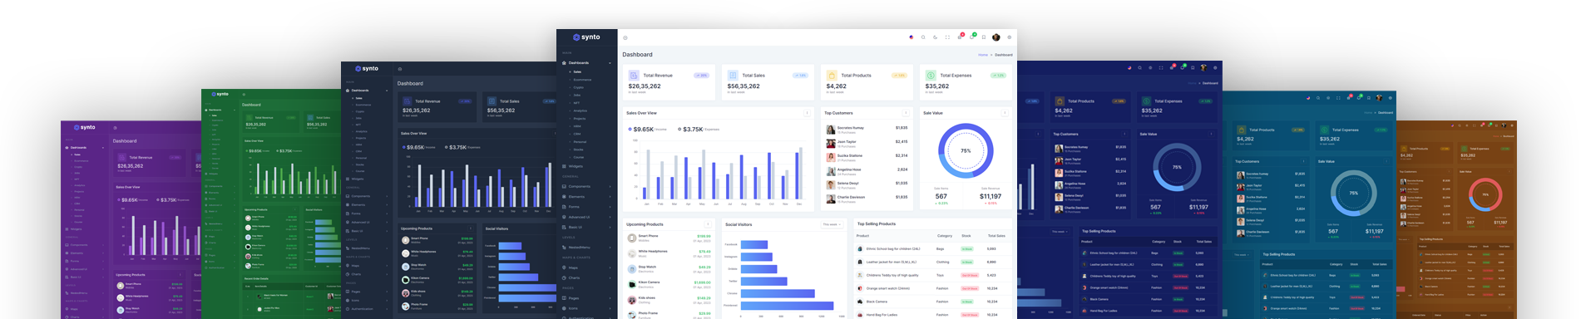Image resolution: width=1581 pixels, height=319 pixels.
Task: Click the Total Expenses percentage badge in the white dashboard
Action: [999, 76]
